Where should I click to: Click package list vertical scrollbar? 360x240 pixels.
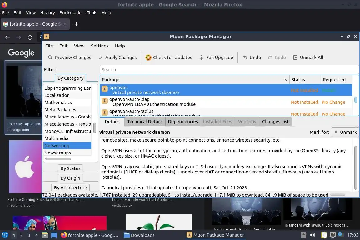coord(355,100)
